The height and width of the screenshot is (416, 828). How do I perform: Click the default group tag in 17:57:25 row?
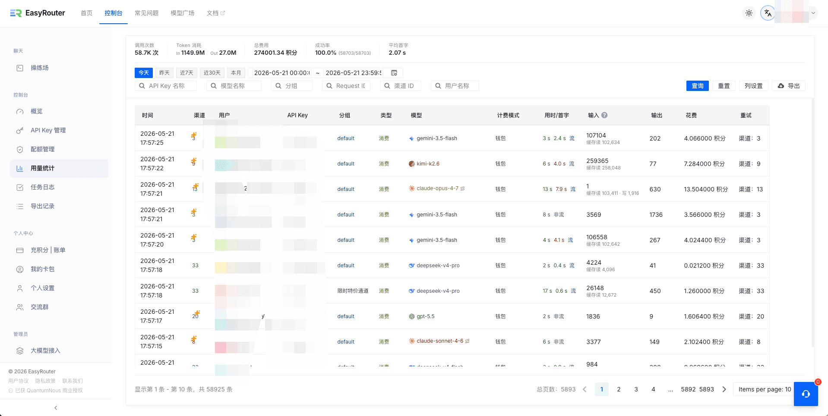point(346,138)
